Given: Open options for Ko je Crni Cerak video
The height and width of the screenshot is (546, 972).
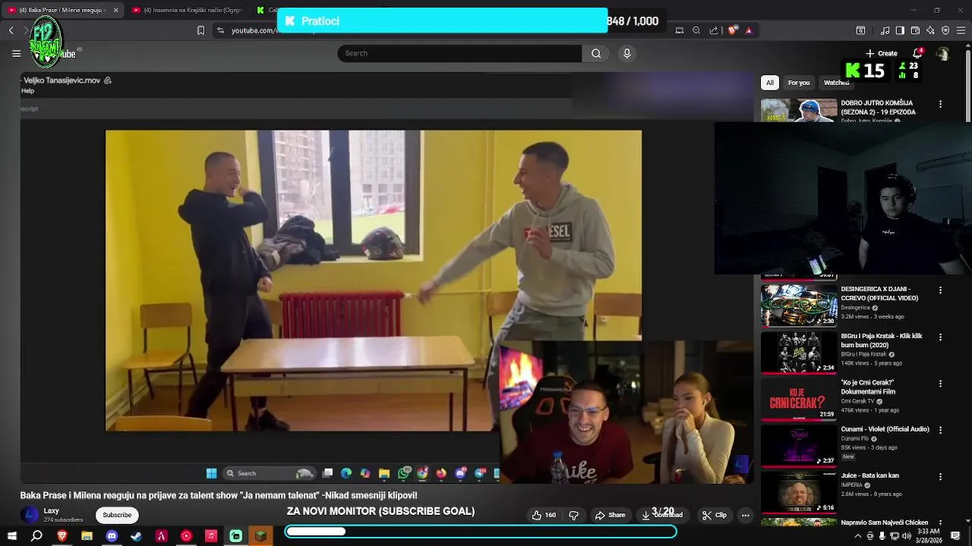Looking at the screenshot, I should [x=940, y=383].
